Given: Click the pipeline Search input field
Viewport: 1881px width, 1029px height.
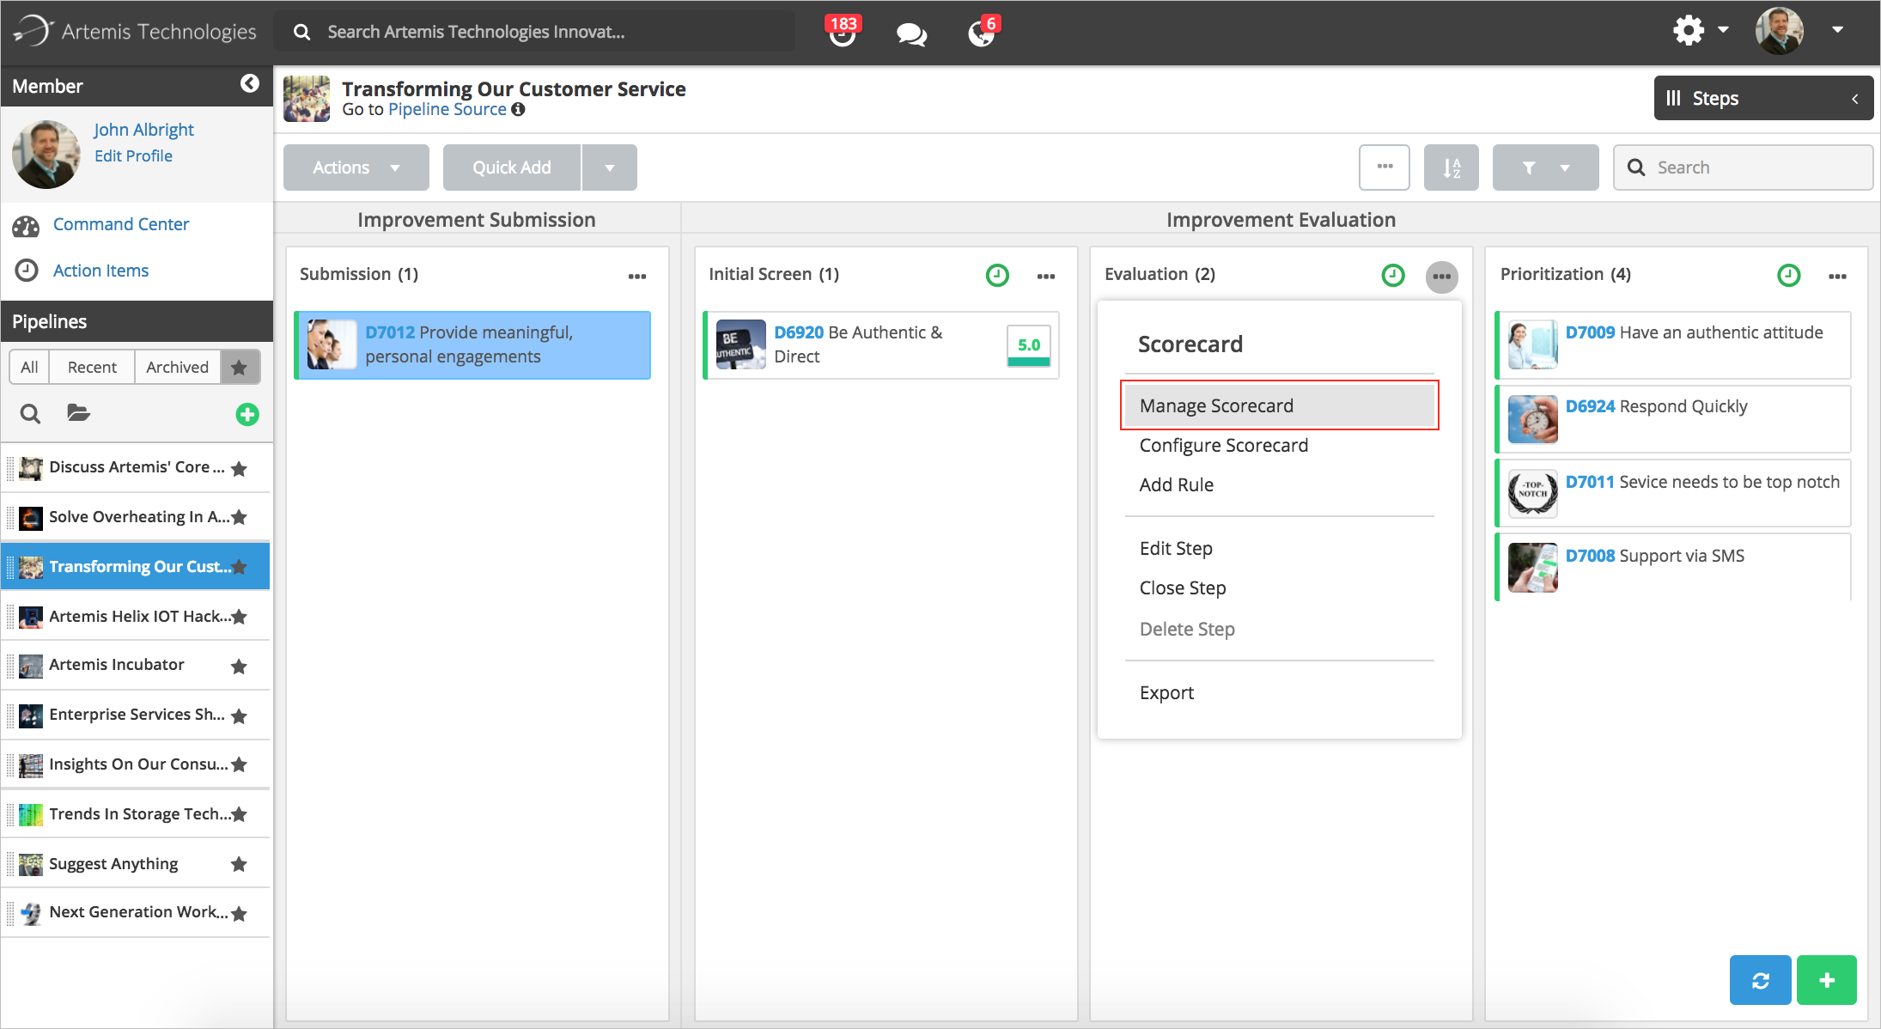Looking at the screenshot, I should 1743,167.
